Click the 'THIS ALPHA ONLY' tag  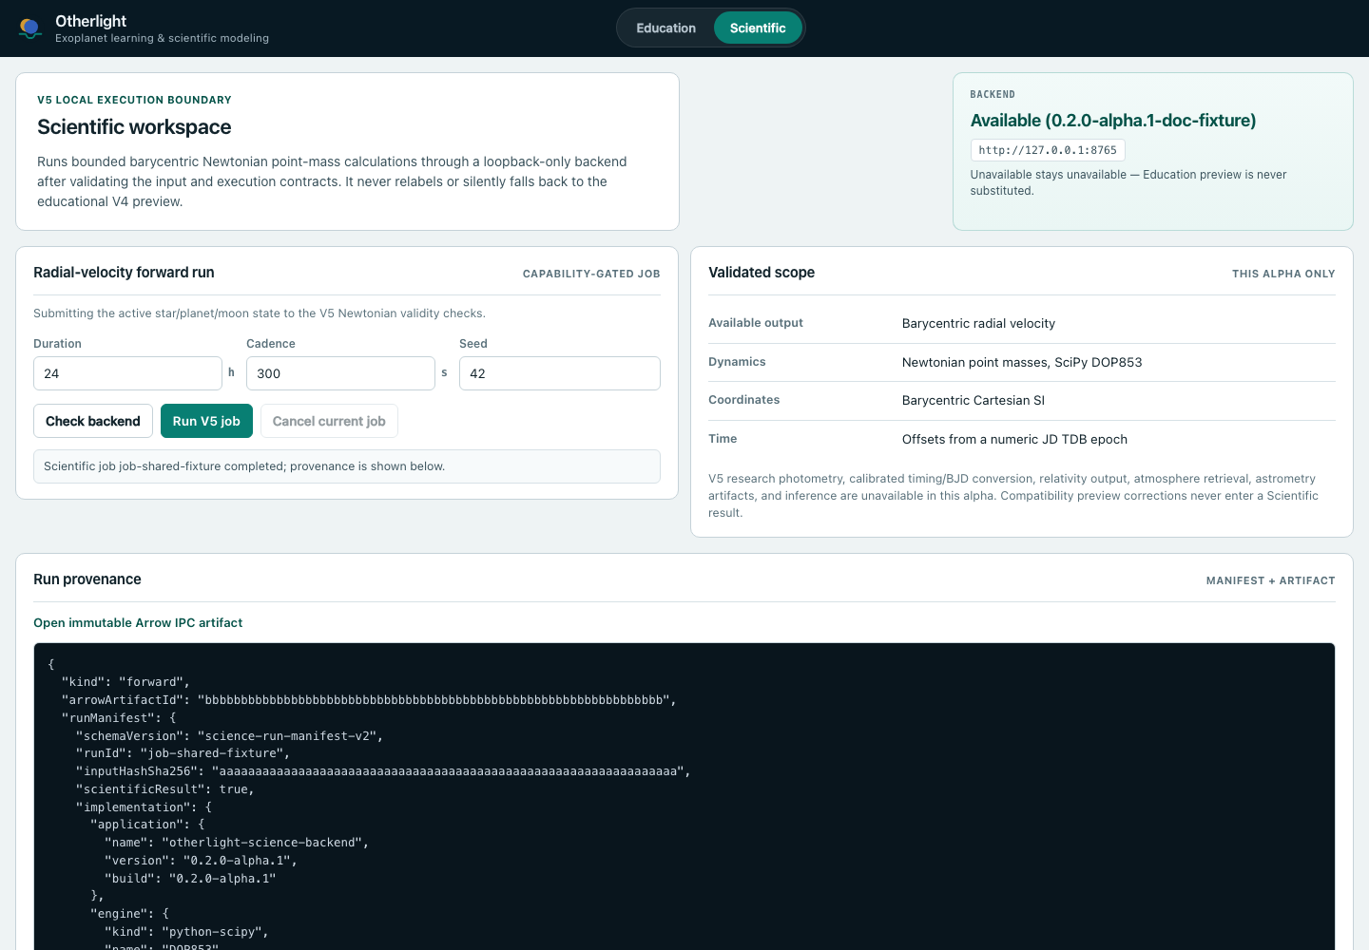(x=1283, y=274)
